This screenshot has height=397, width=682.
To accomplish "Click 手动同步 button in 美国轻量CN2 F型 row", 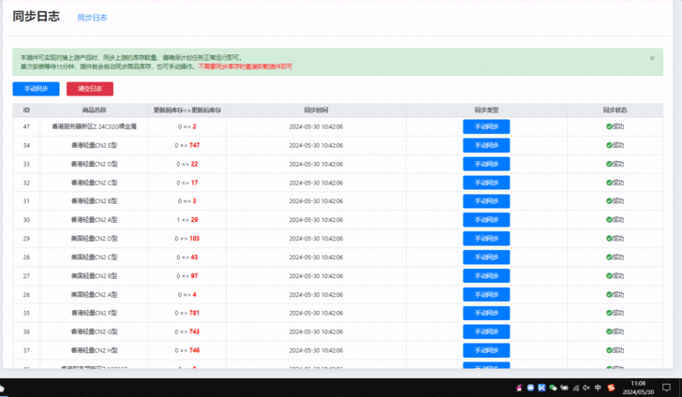I will click(x=486, y=313).
